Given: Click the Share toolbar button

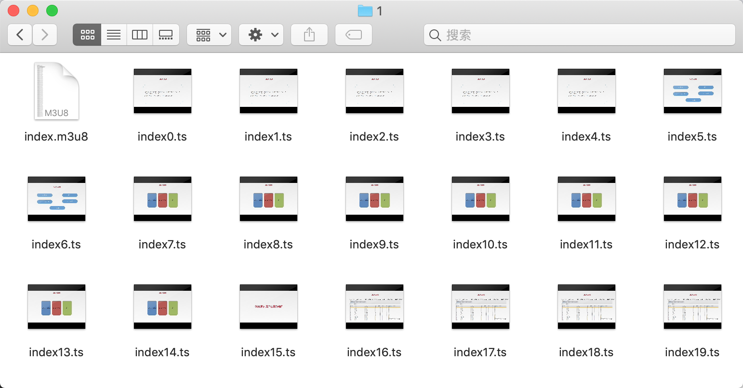Looking at the screenshot, I should coord(309,35).
